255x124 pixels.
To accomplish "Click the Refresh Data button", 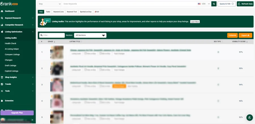I will 245,4.
